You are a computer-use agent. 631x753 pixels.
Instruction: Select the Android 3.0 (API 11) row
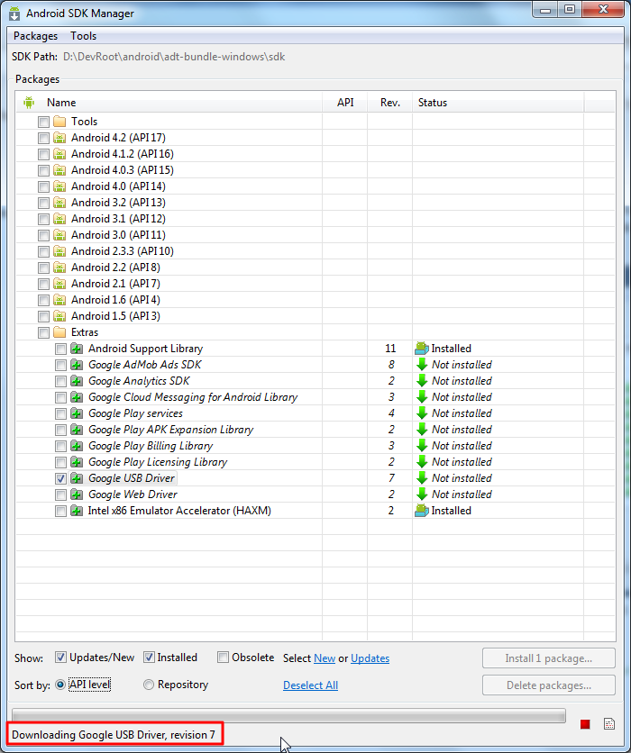coord(315,235)
